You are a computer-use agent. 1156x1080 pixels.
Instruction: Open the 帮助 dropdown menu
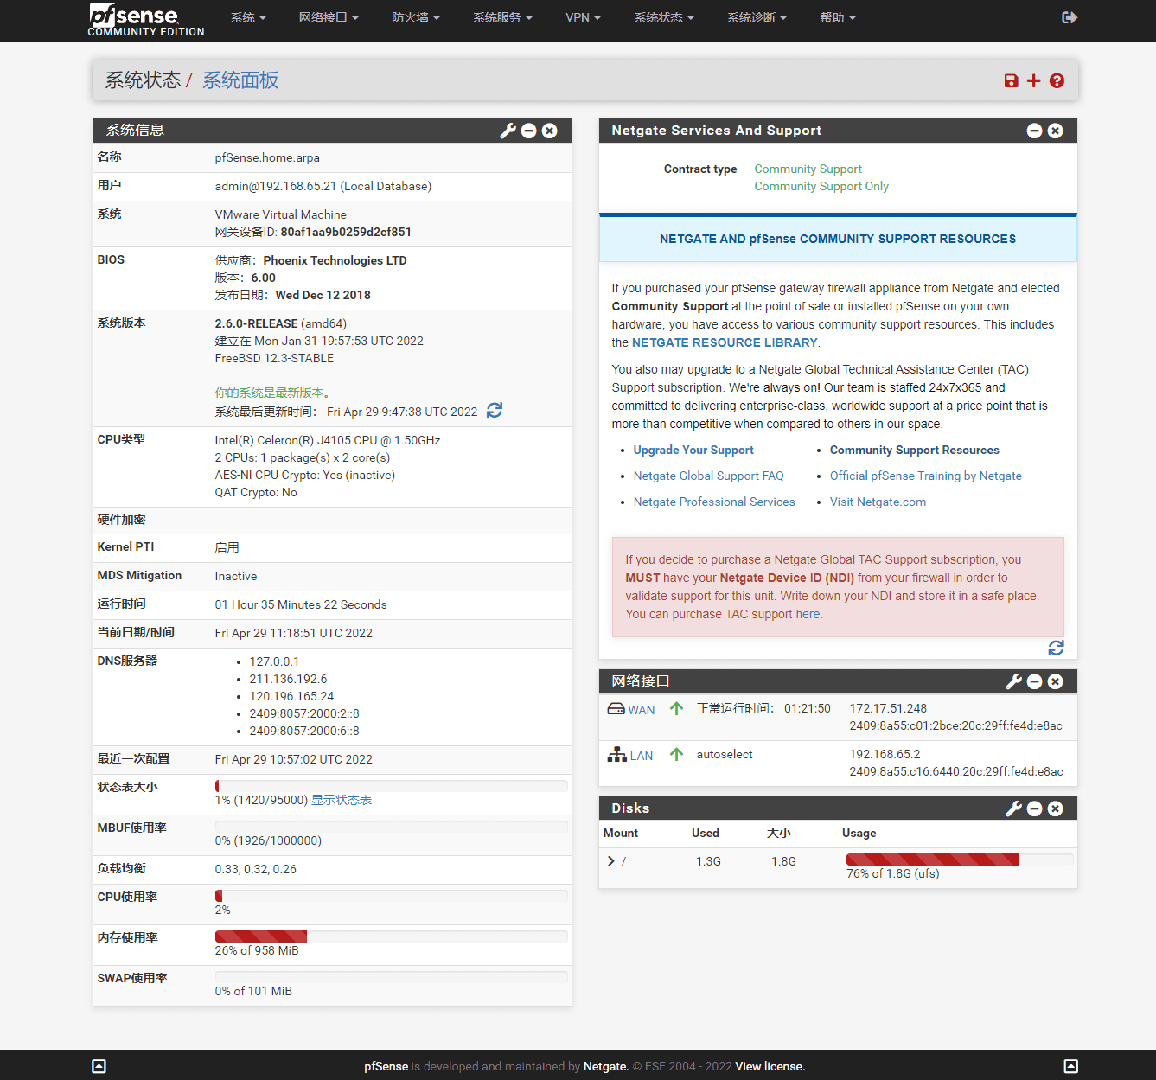(x=838, y=17)
